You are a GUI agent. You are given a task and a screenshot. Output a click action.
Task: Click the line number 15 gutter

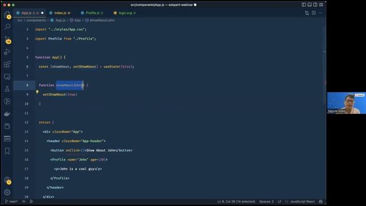(26, 150)
